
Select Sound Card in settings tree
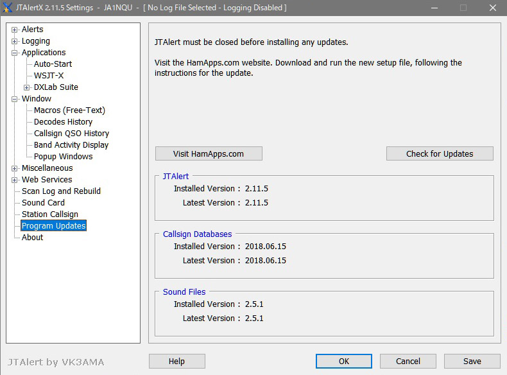(x=43, y=203)
